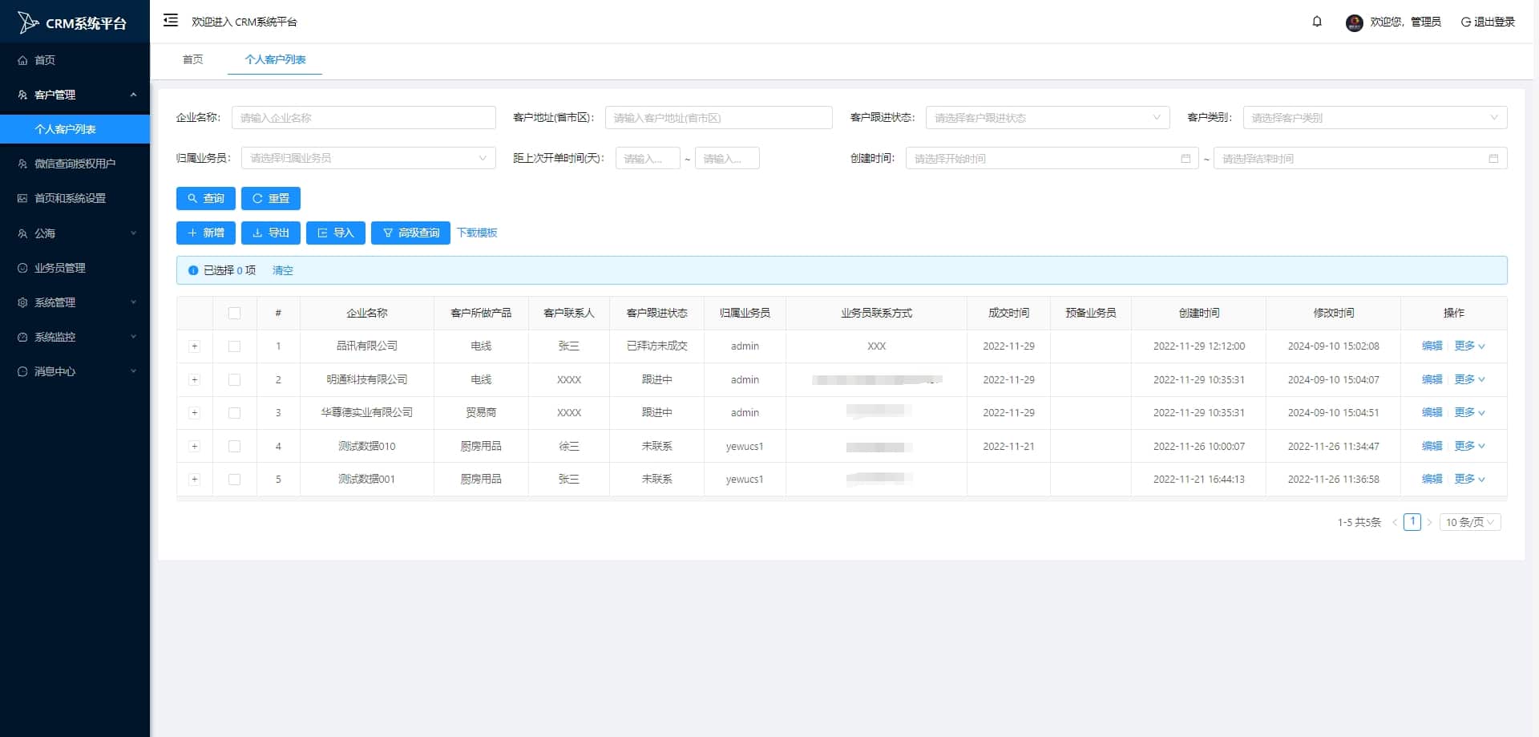The height and width of the screenshot is (737, 1539).
Task: Click the 系统管理 gear icon
Action: (x=22, y=302)
